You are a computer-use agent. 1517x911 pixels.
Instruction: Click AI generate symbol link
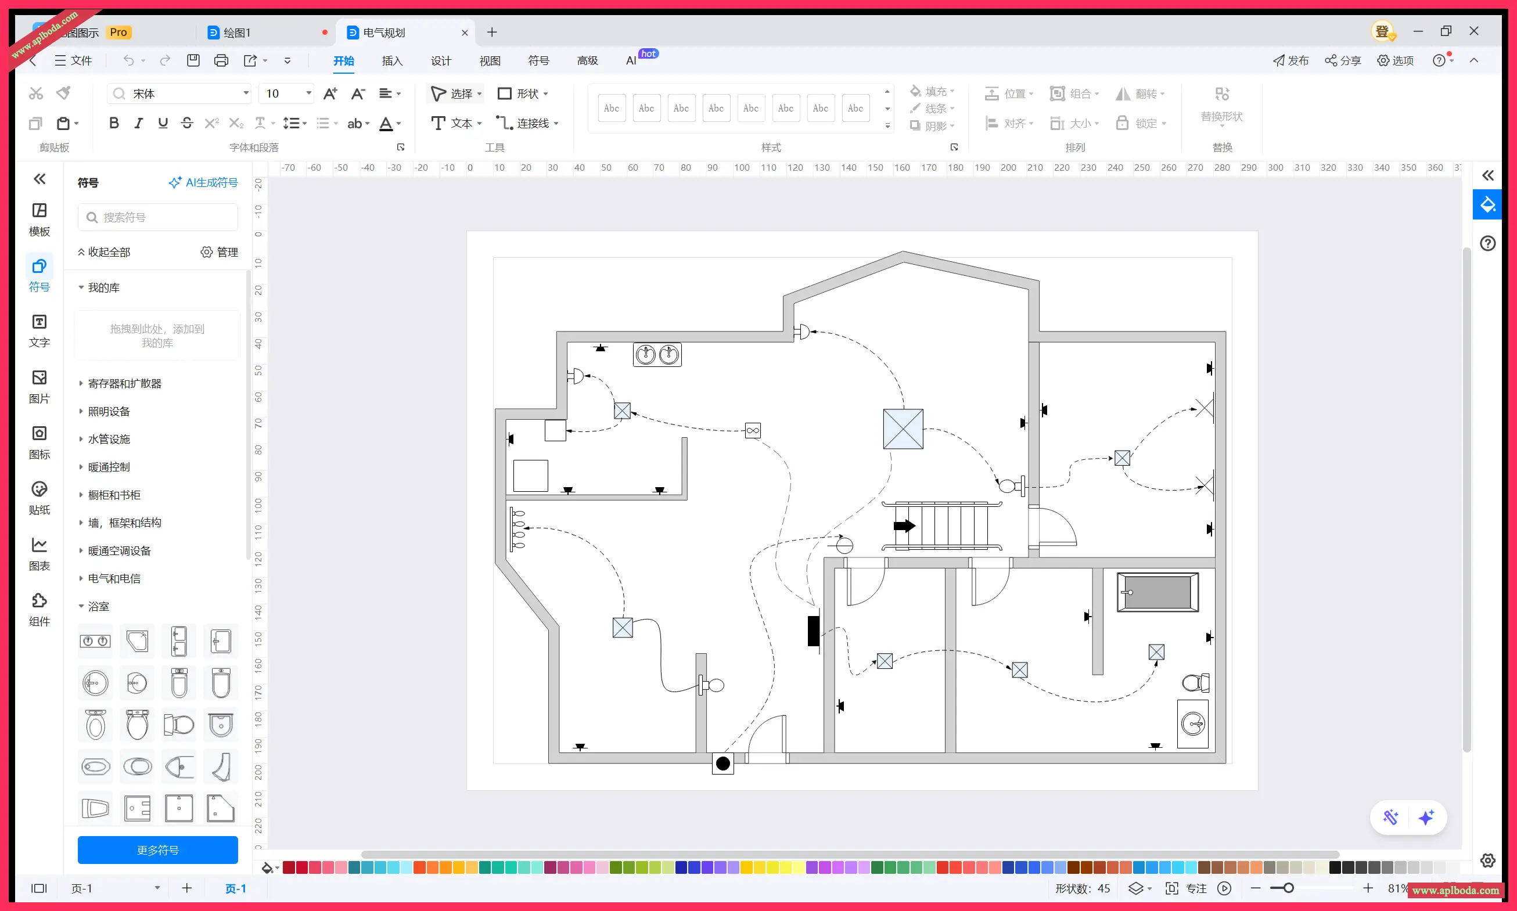tap(203, 182)
